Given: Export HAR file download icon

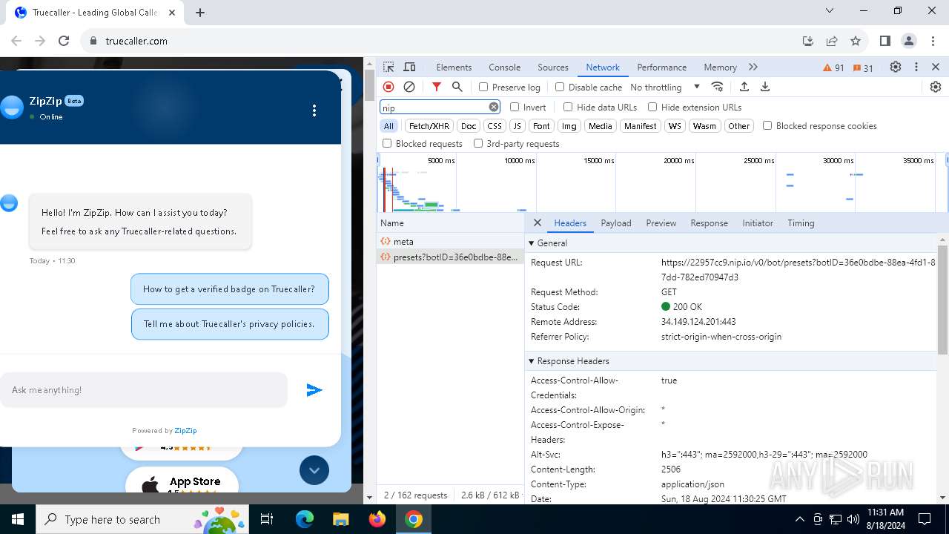Looking at the screenshot, I should click(x=765, y=87).
